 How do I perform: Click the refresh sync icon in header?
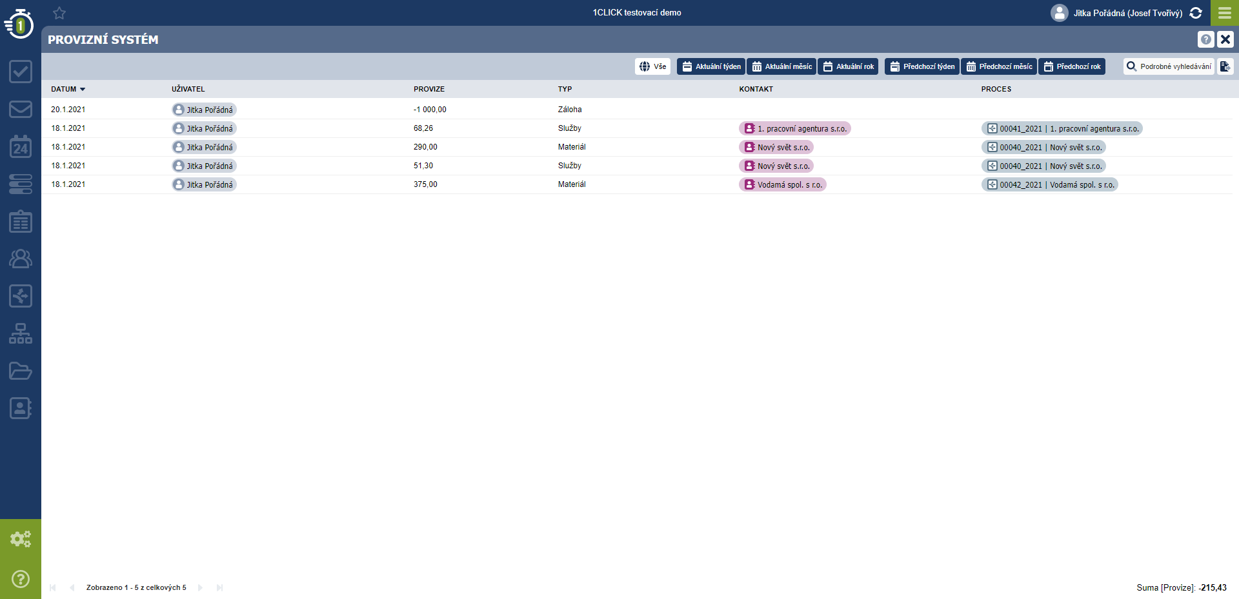tap(1196, 13)
